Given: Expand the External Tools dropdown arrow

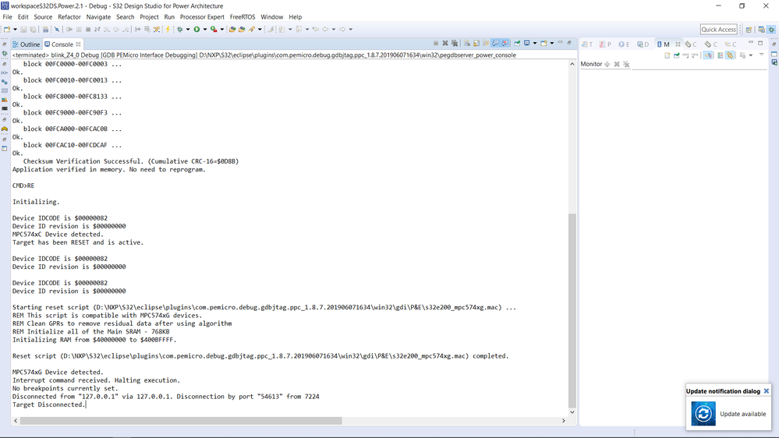Looking at the screenshot, I should [222, 30].
